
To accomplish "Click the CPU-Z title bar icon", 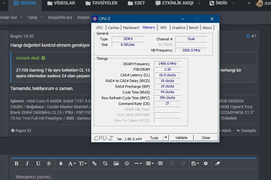I will (95, 18).
